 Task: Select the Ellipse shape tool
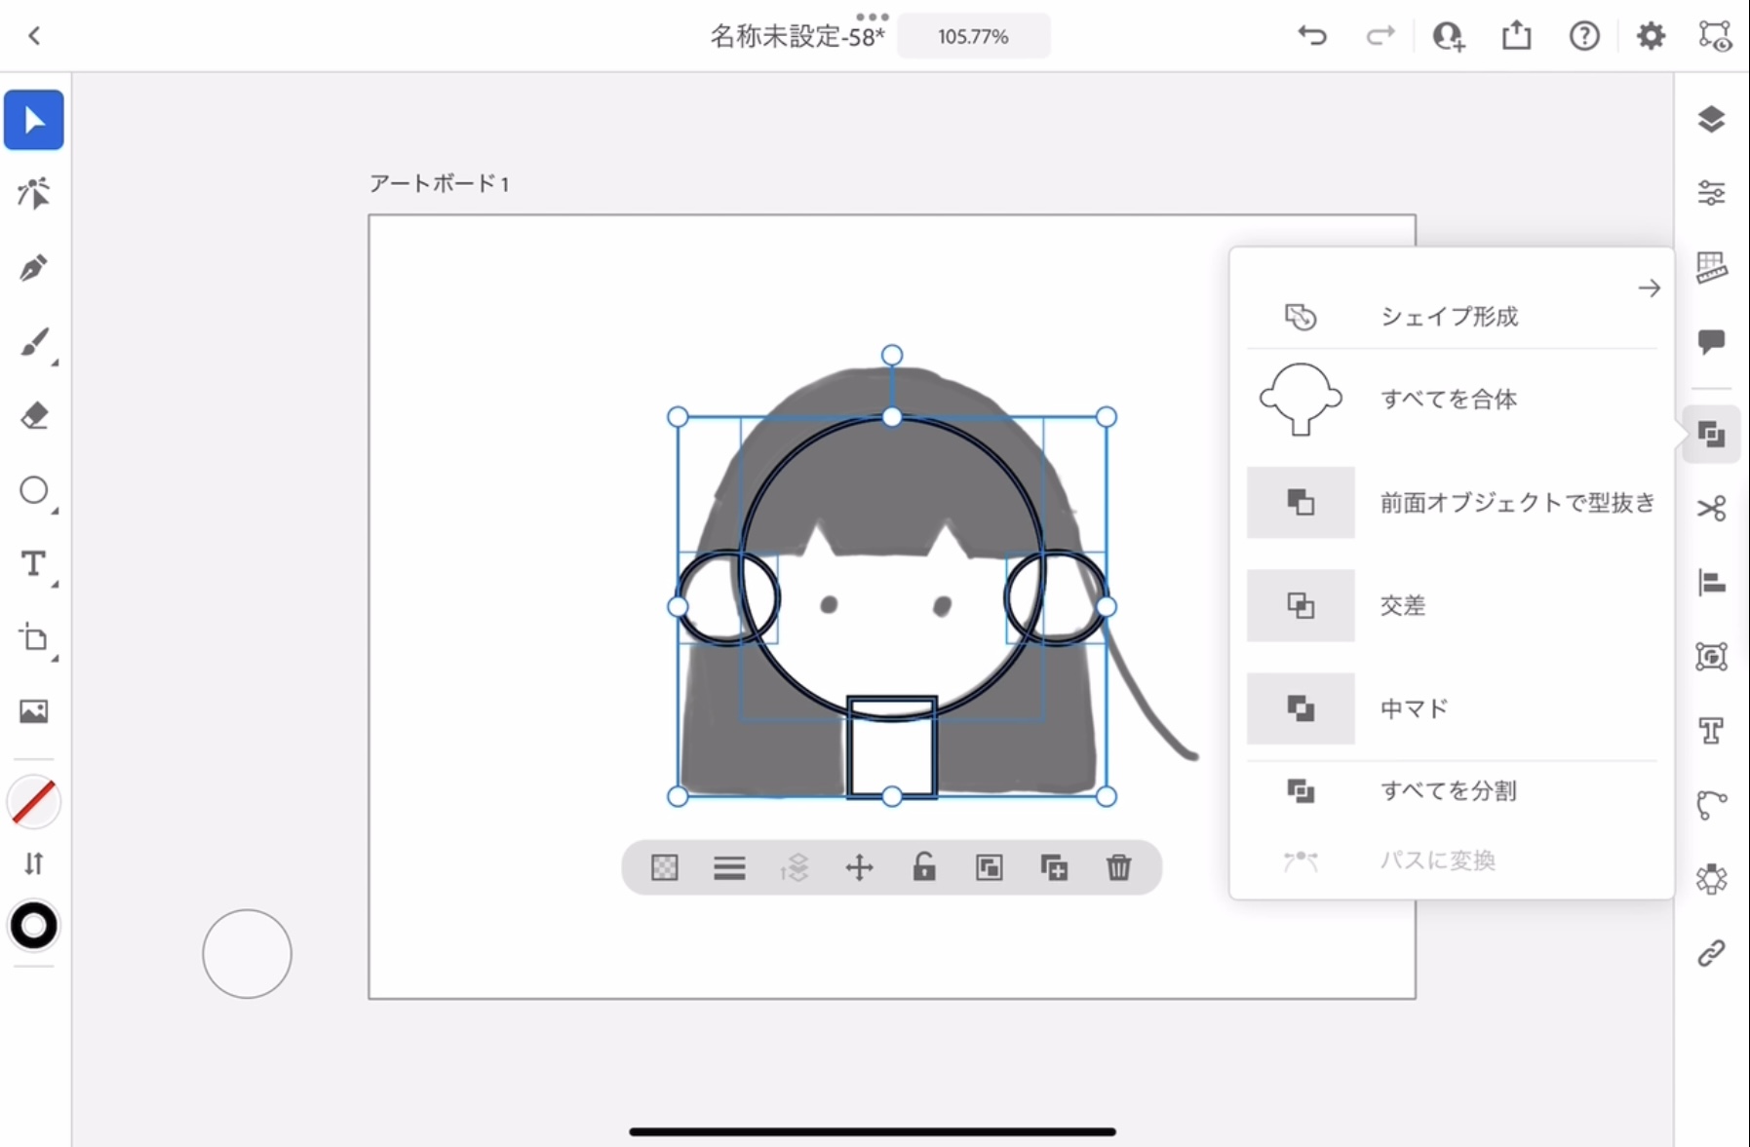(x=34, y=490)
